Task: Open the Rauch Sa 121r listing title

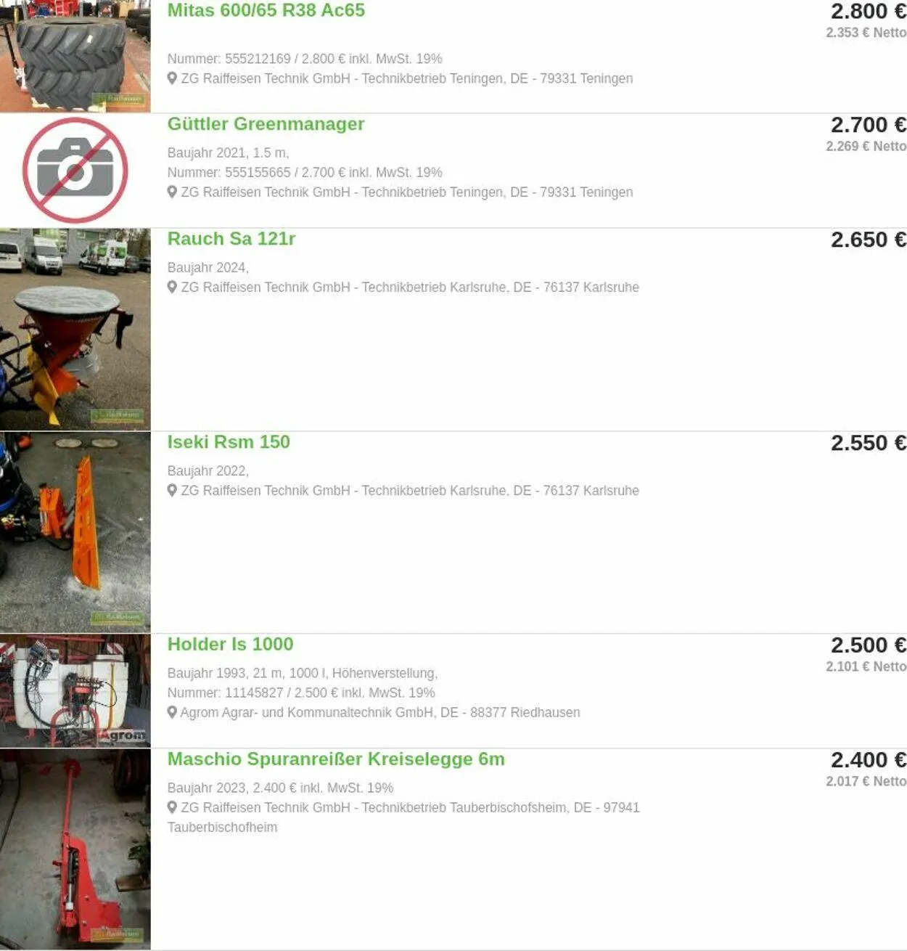Action: [231, 239]
